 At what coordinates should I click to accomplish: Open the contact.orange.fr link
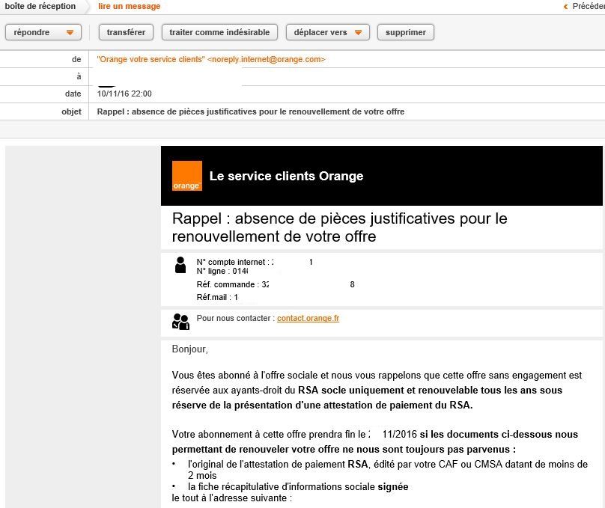(x=308, y=318)
